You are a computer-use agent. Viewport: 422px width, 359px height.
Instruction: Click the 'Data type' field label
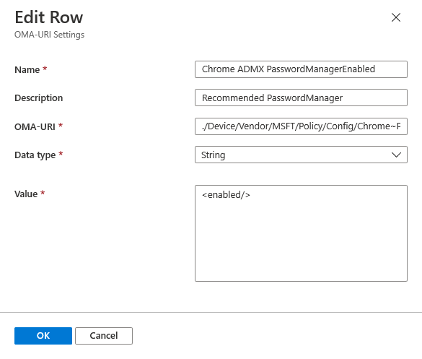[35, 155]
